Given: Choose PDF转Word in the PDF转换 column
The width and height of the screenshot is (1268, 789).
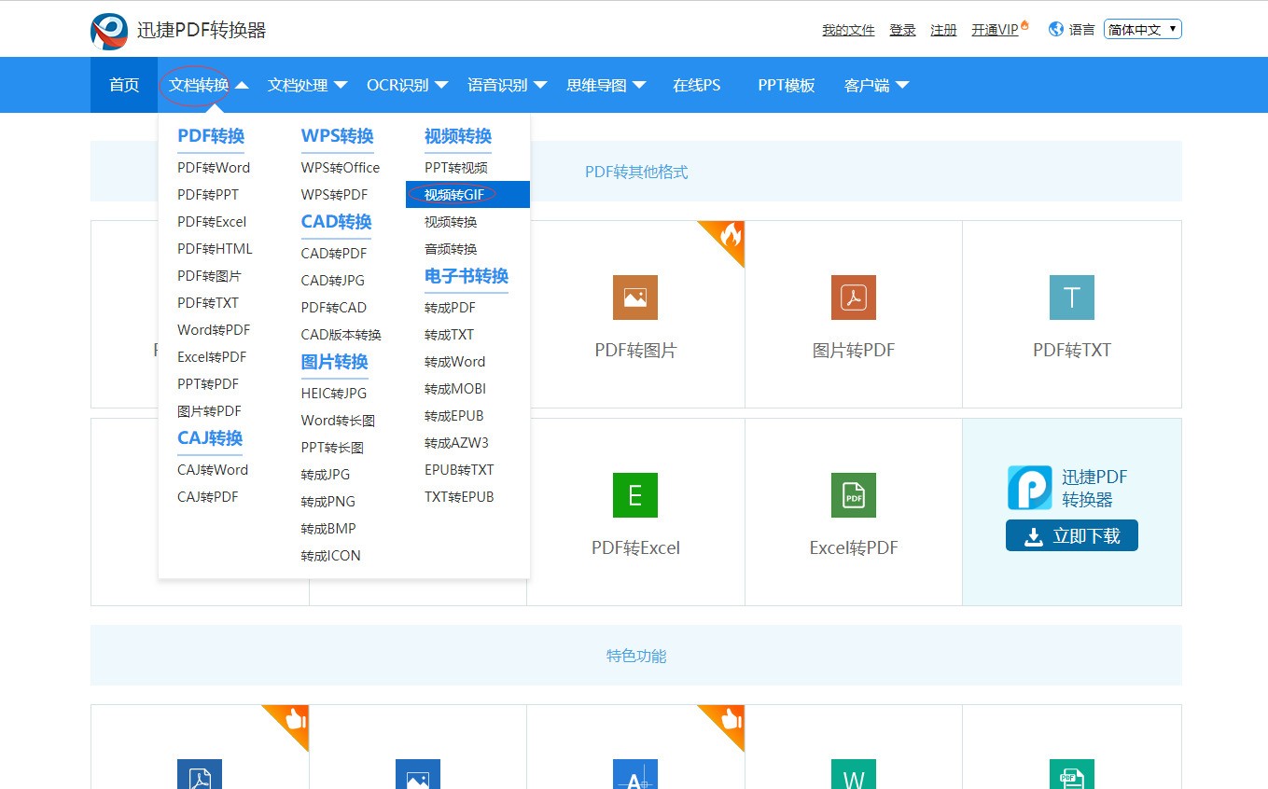Looking at the screenshot, I should [214, 168].
